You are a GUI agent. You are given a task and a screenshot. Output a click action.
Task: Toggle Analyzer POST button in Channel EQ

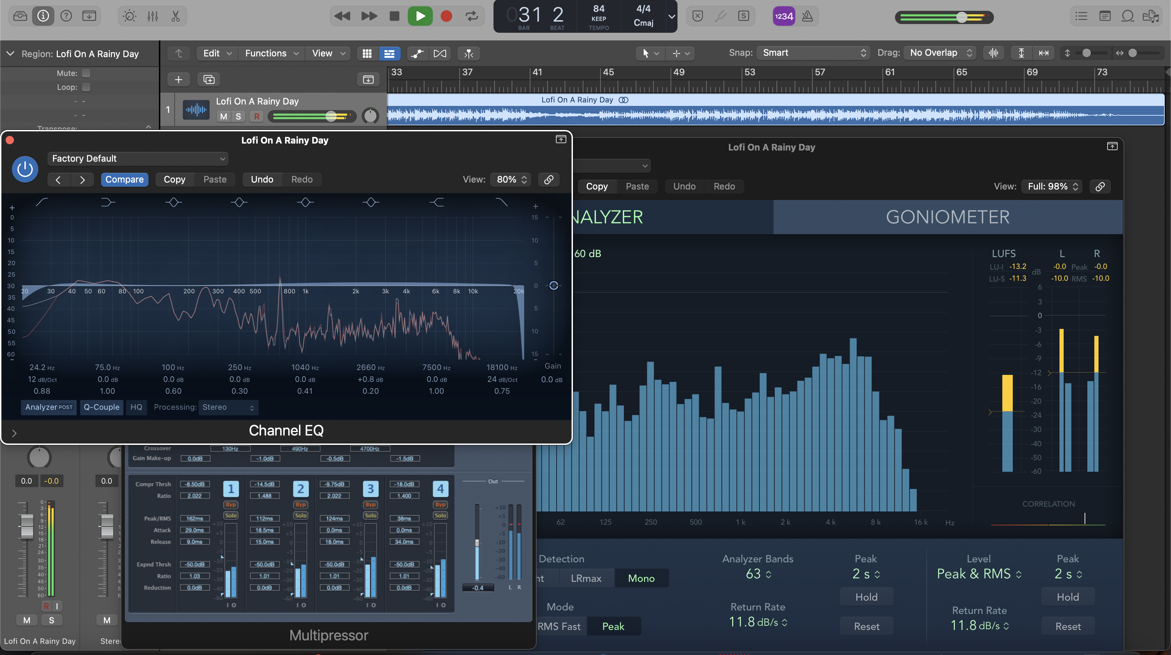click(x=49, y=407)
